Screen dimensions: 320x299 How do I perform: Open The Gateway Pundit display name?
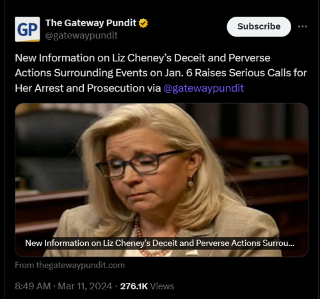[91, 23]
